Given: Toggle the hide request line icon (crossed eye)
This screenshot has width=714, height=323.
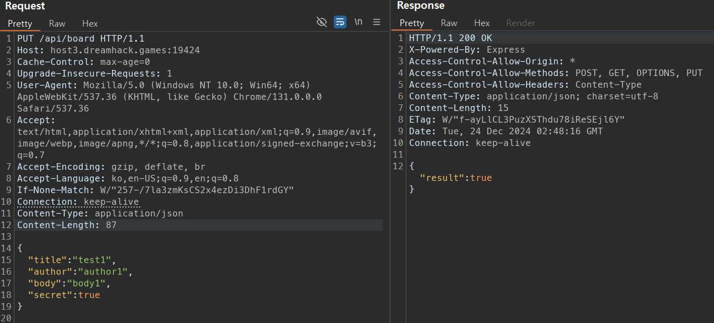Looking at the screenshot, I should click(x=322, y=22).
